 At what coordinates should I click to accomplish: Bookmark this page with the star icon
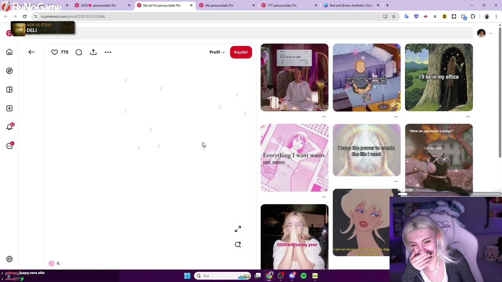[x=394, y=16]
